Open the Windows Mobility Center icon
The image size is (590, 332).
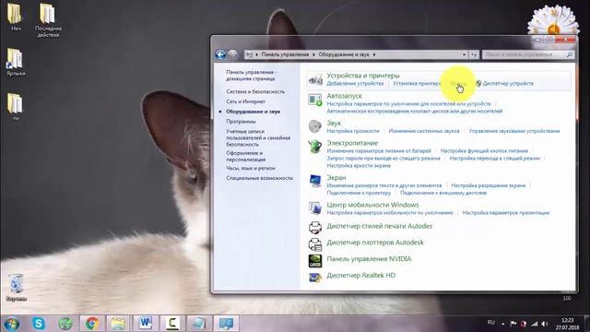click(315, 207)
